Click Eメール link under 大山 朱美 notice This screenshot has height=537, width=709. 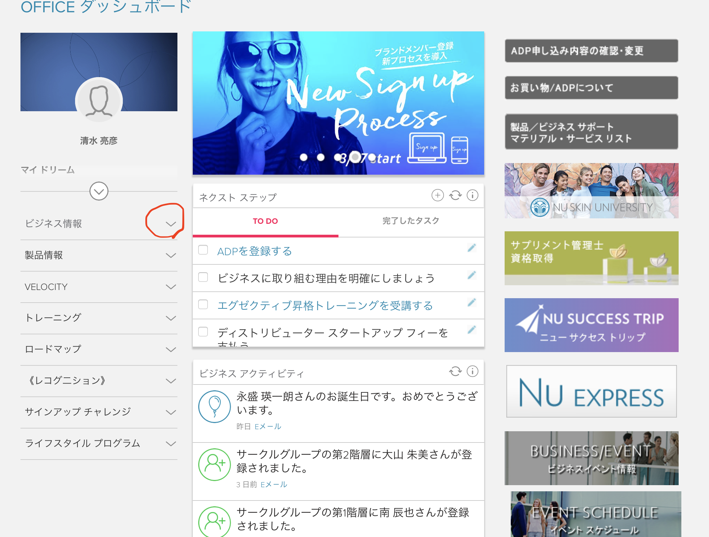(274, 484)
